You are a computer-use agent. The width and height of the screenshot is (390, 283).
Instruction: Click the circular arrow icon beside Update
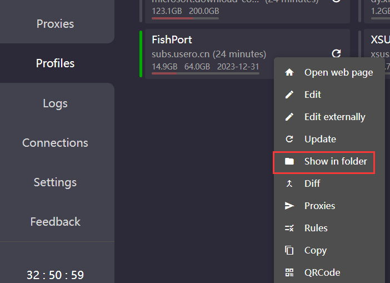289,139
